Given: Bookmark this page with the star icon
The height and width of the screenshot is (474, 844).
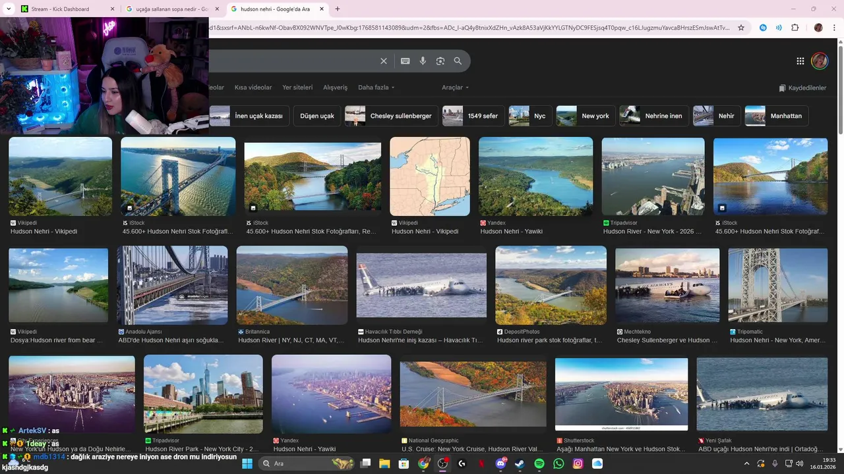Looking at the screenshot, I should (x=741, y=28).
